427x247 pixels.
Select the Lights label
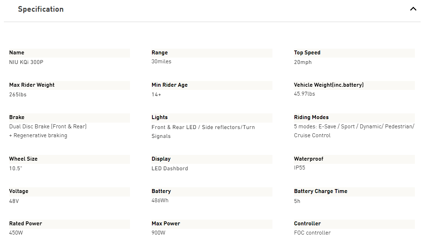(160, 117)
